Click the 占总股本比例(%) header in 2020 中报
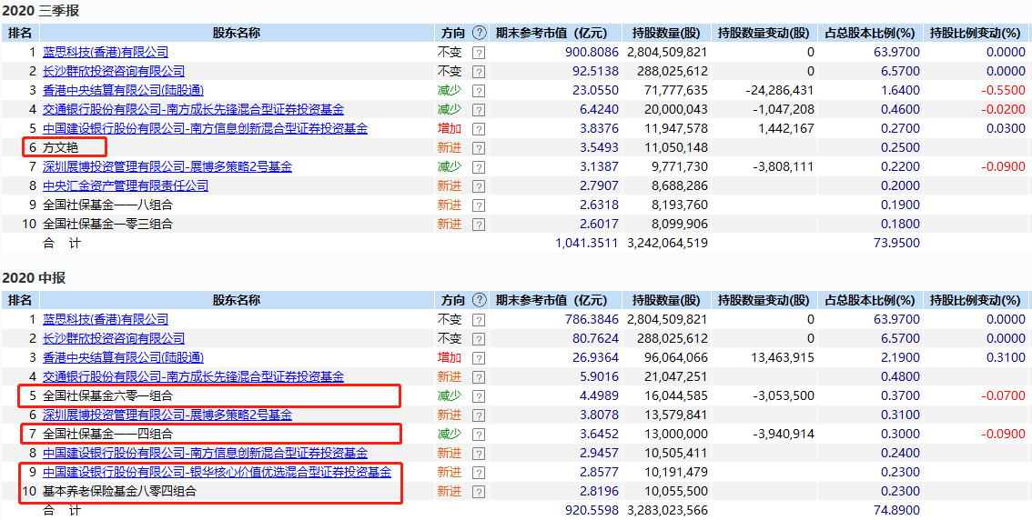 (x=869, y=300)
